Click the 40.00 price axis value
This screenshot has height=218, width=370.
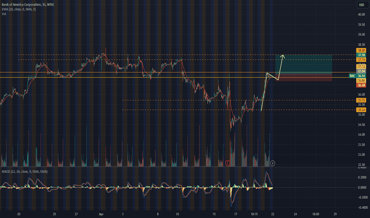coord(361,14)
